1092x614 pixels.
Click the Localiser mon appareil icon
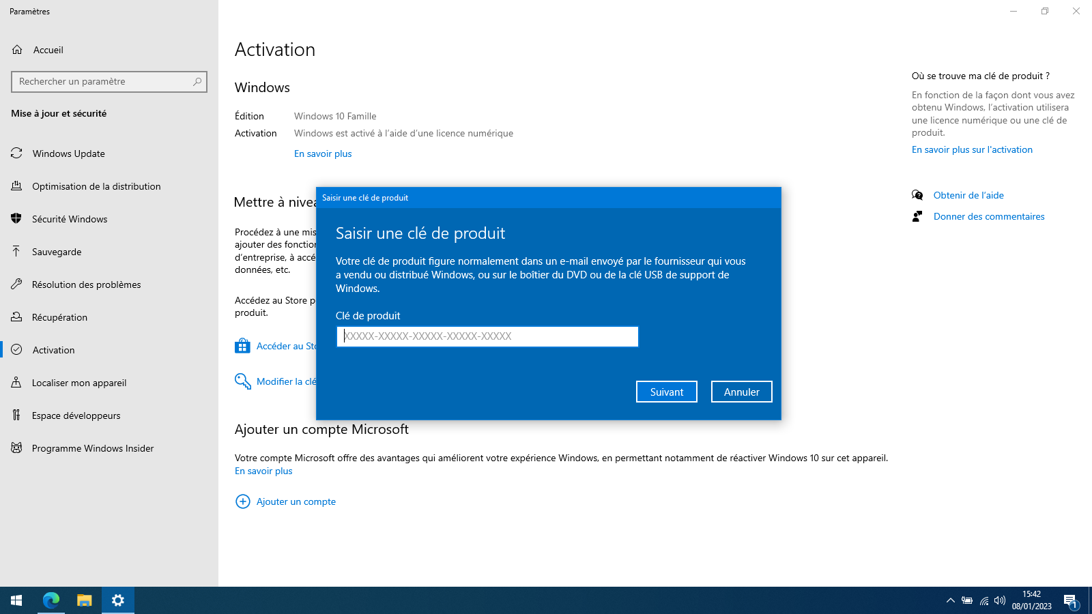click(x=16, y=383)
